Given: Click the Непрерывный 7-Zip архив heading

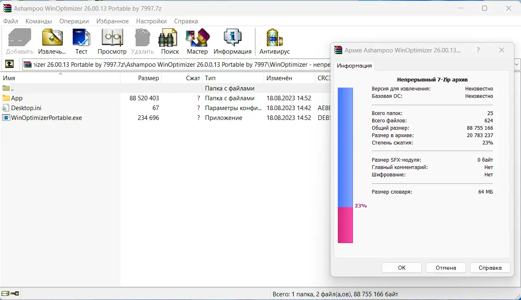Looking at the screenshot, I should point(432,80).
